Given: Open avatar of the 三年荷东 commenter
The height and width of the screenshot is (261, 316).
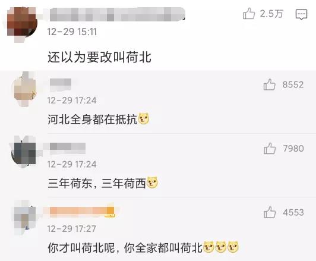Looking at the screenshot, I should [24, 152].
